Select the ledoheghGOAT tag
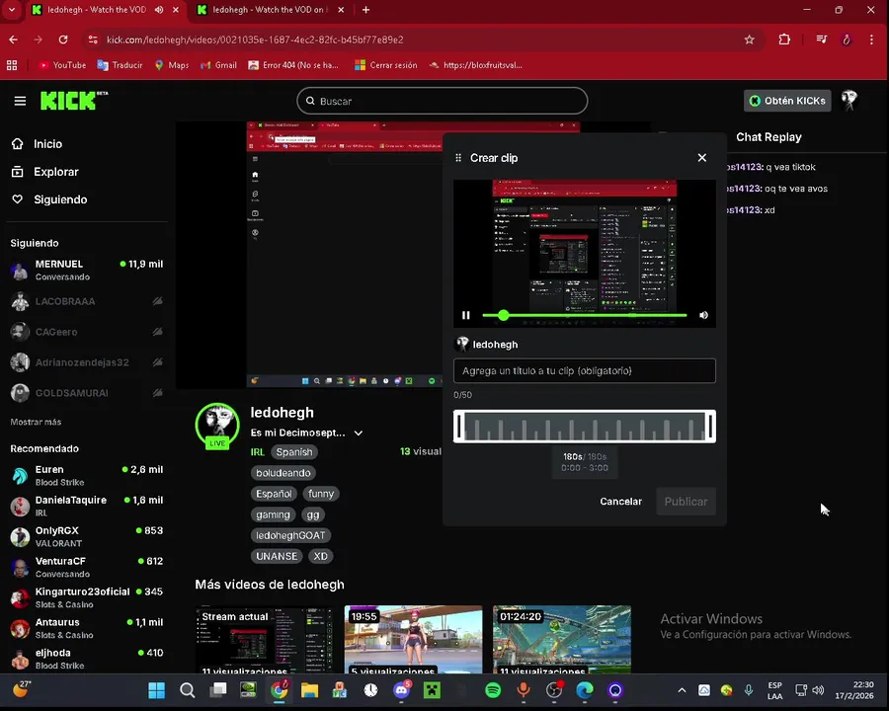The image size is (889, 711). pyautogui.click(x=290, y=536)
